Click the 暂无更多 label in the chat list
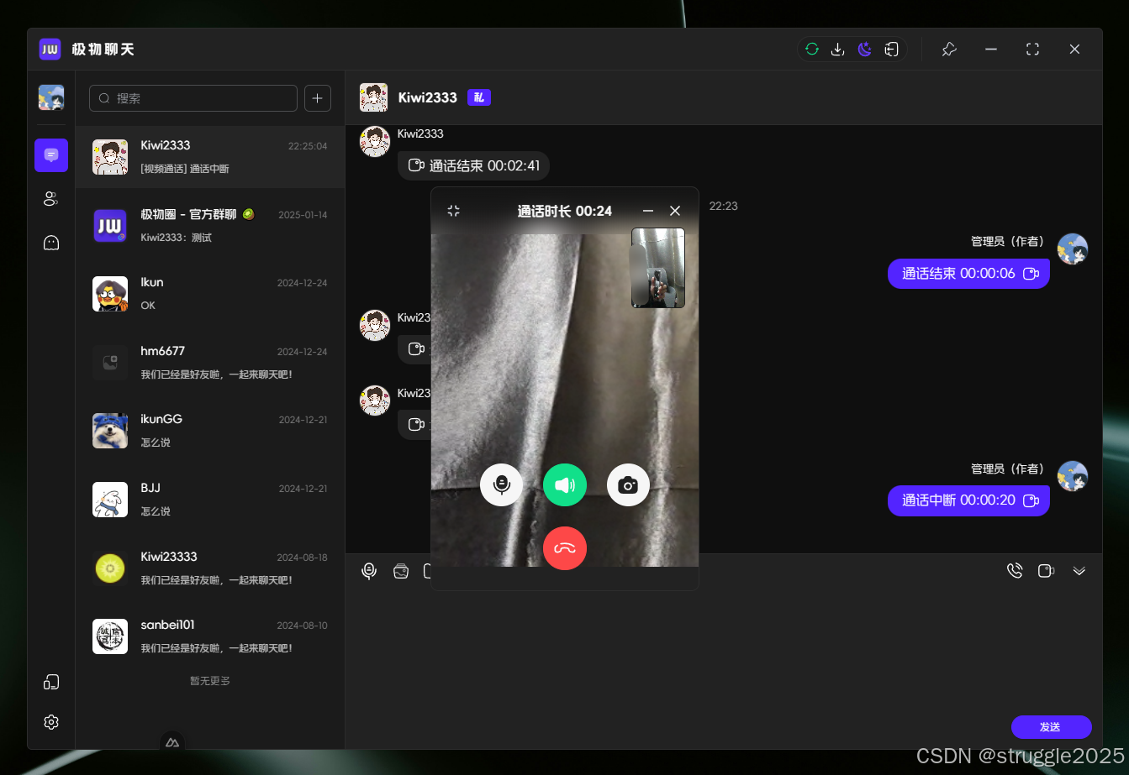 tap(210, 681)
